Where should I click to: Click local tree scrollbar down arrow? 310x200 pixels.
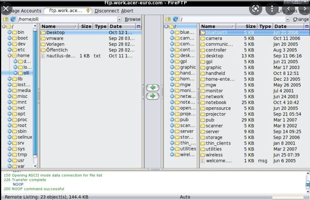pos(35,166)
